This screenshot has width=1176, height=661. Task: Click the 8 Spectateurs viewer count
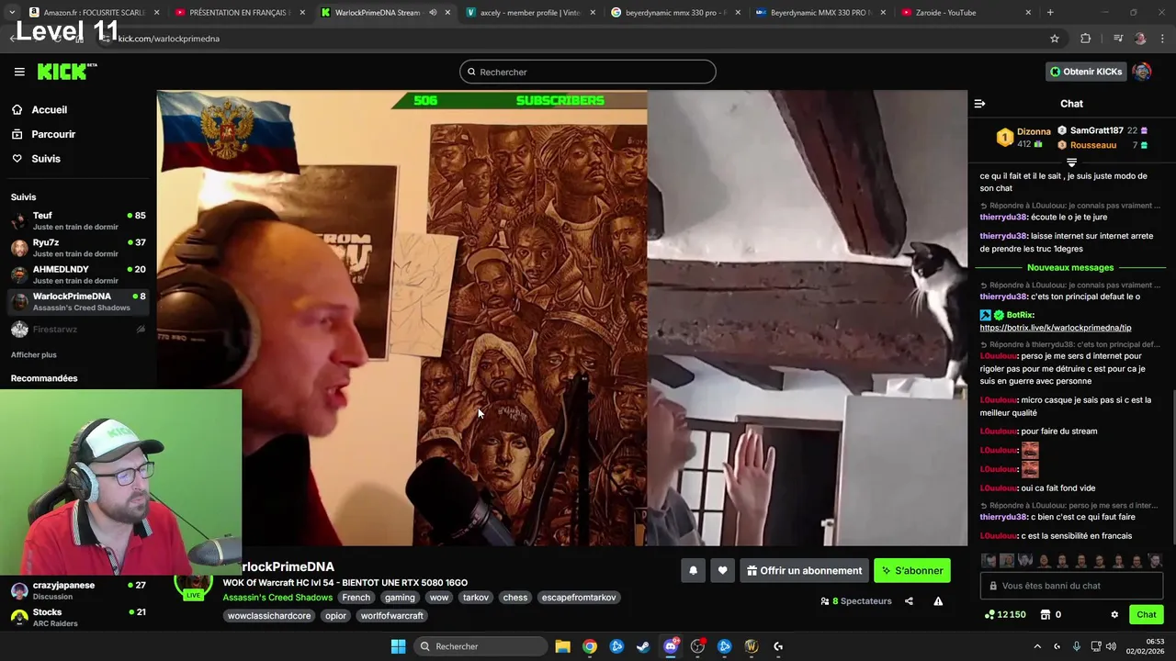tap(856, 601)
